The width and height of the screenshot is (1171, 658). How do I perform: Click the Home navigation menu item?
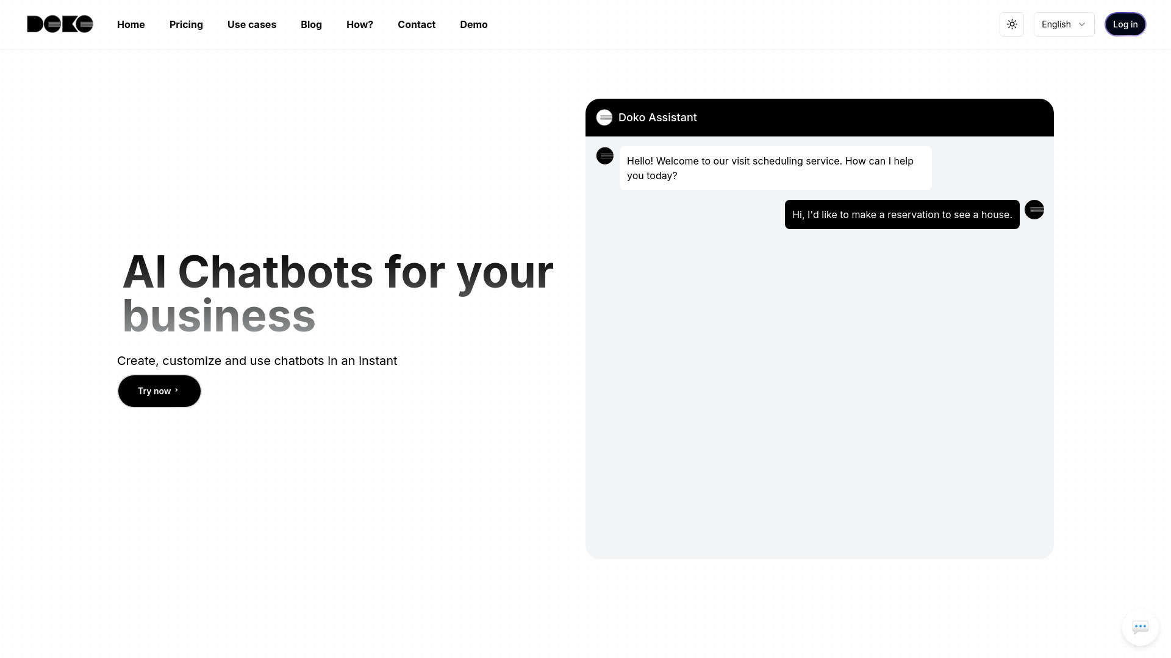(131, 24)
